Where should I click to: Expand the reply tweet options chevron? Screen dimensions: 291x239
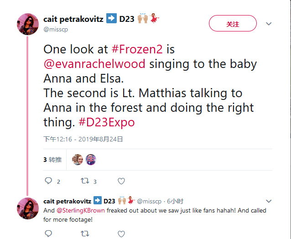pyautogui.click(x=269, y=201)
